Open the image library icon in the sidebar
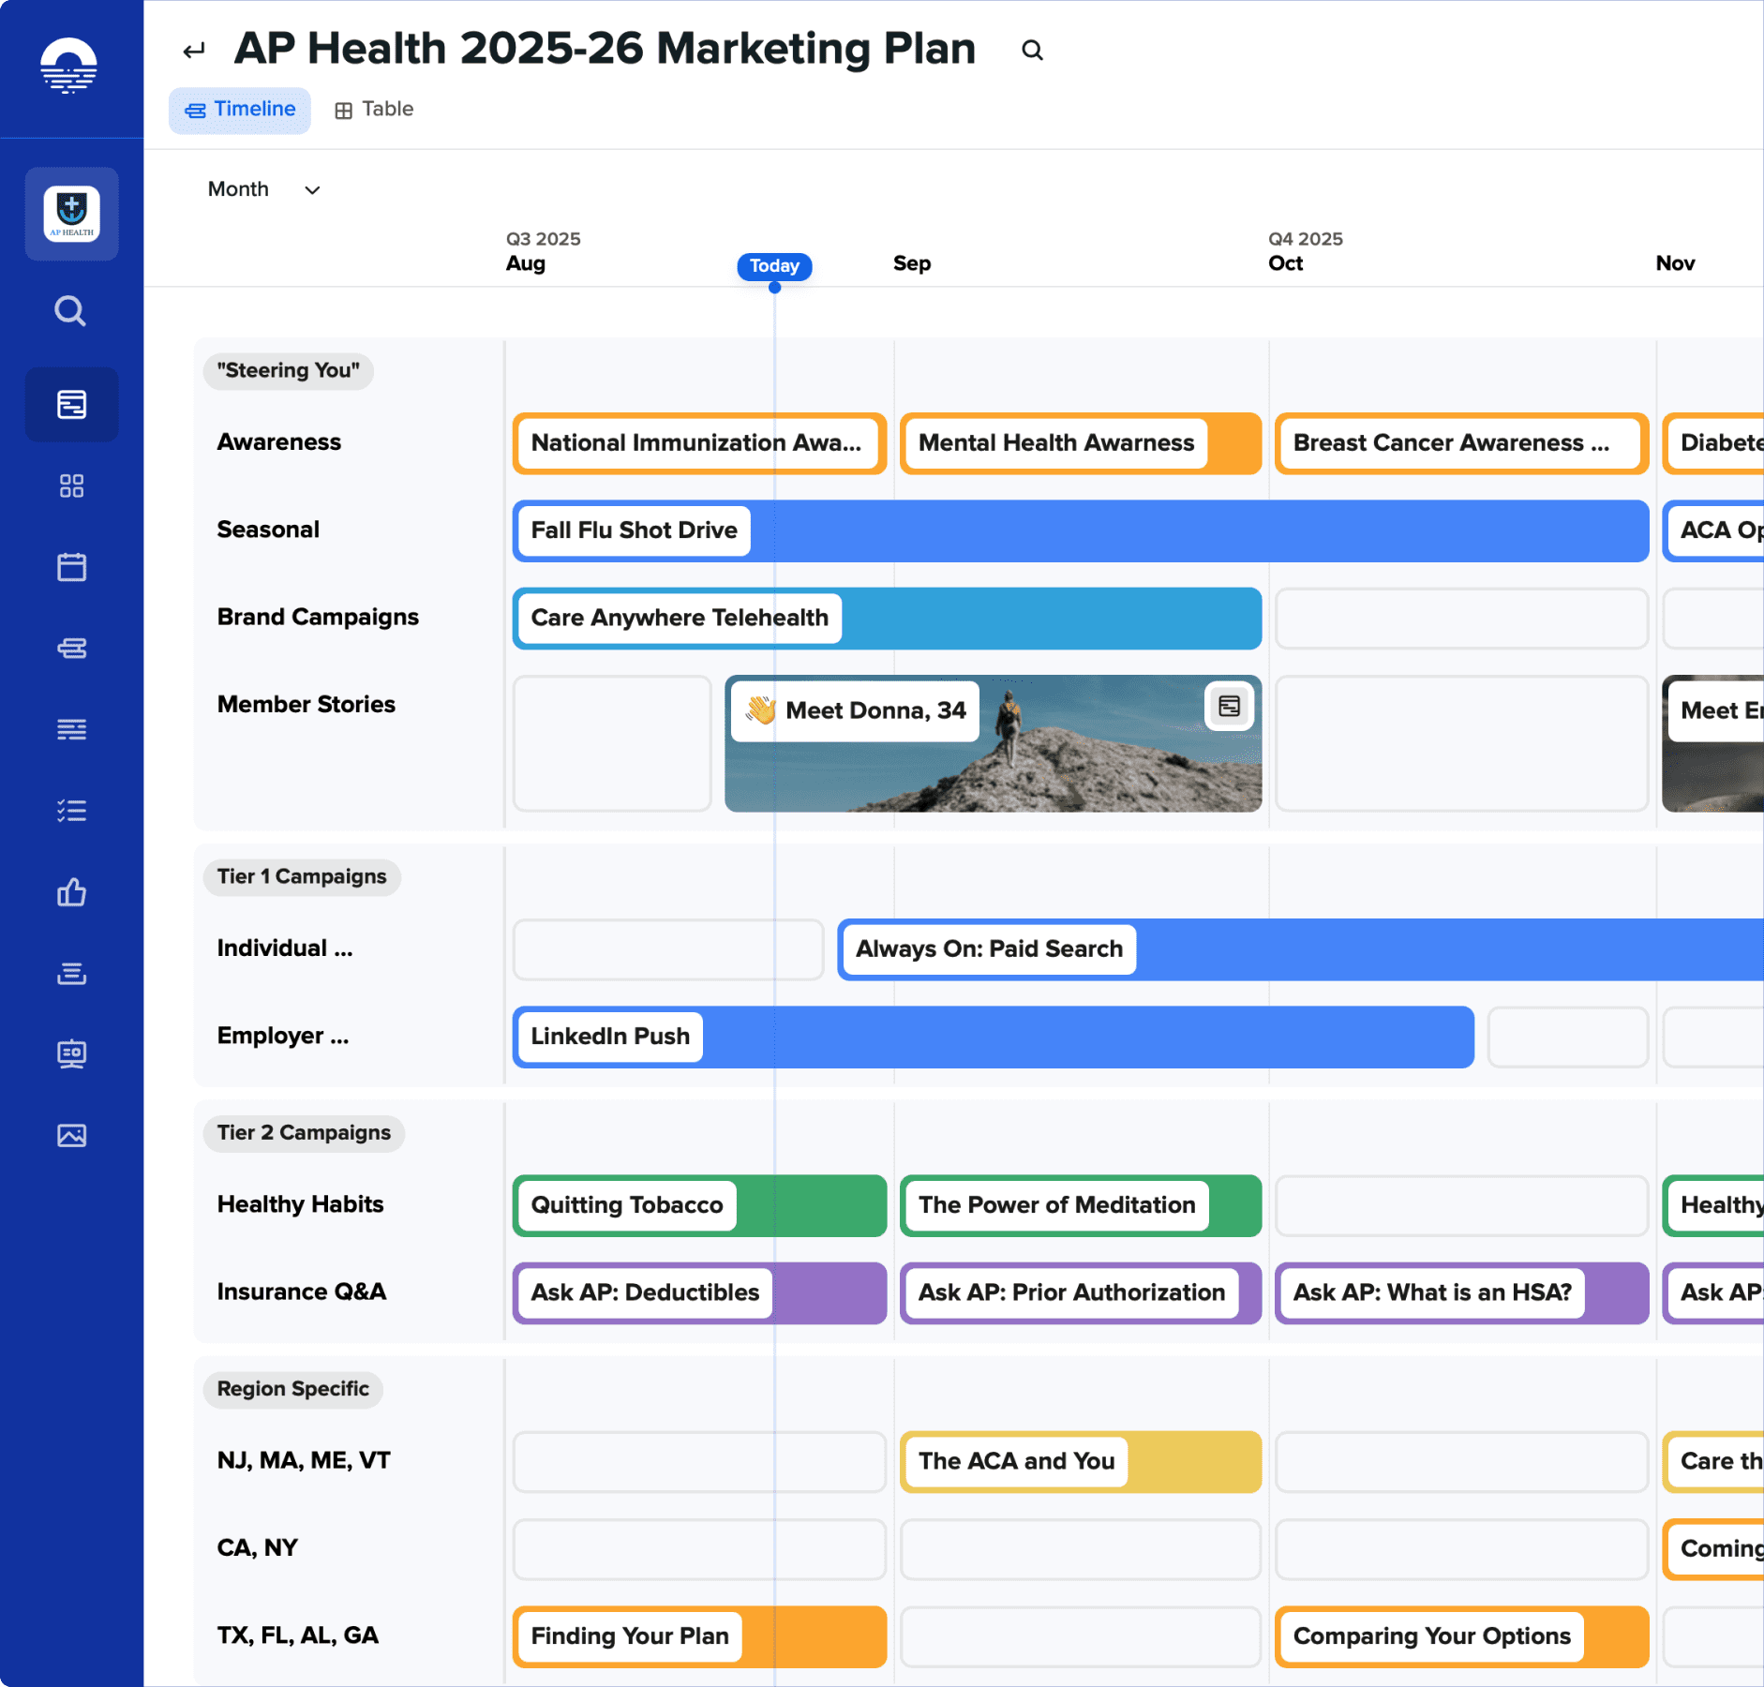Viewport: 1764px width, 1687px height. coord(72,1136)
